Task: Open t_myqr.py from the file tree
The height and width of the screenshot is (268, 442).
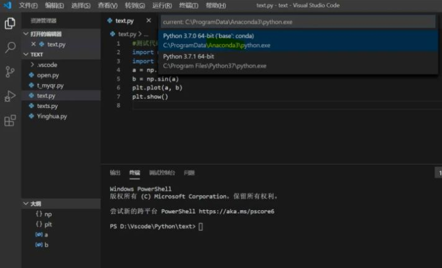Action: pyautogui.click(x=61, y=85)
